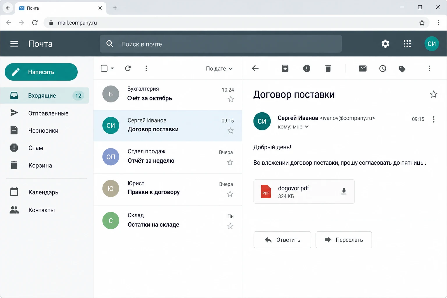
Task: Mark the opened email as unread
Action: 363,68
